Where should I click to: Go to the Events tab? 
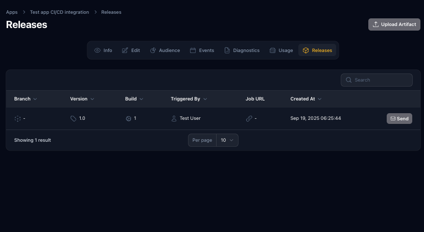tap(202, 50)
